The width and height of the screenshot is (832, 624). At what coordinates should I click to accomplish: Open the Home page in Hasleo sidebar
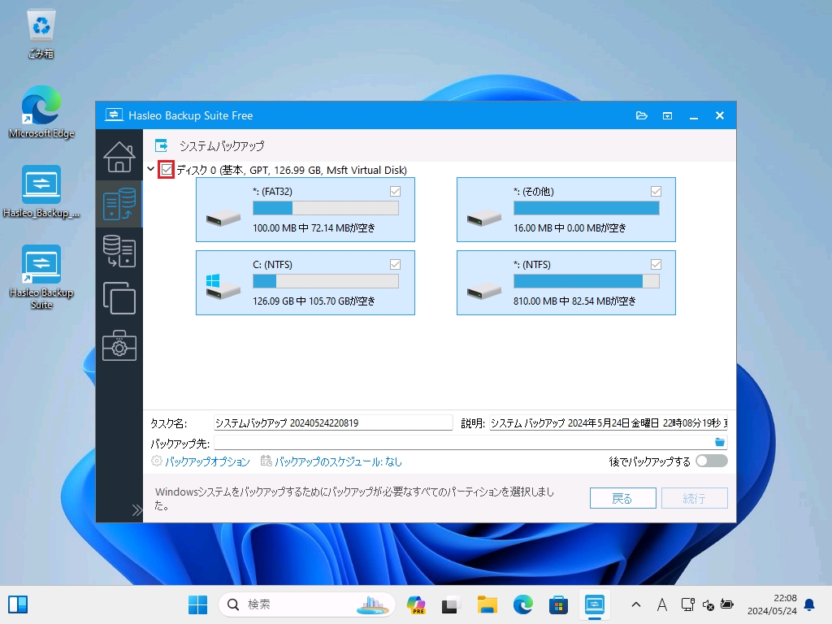click(119, 157)
